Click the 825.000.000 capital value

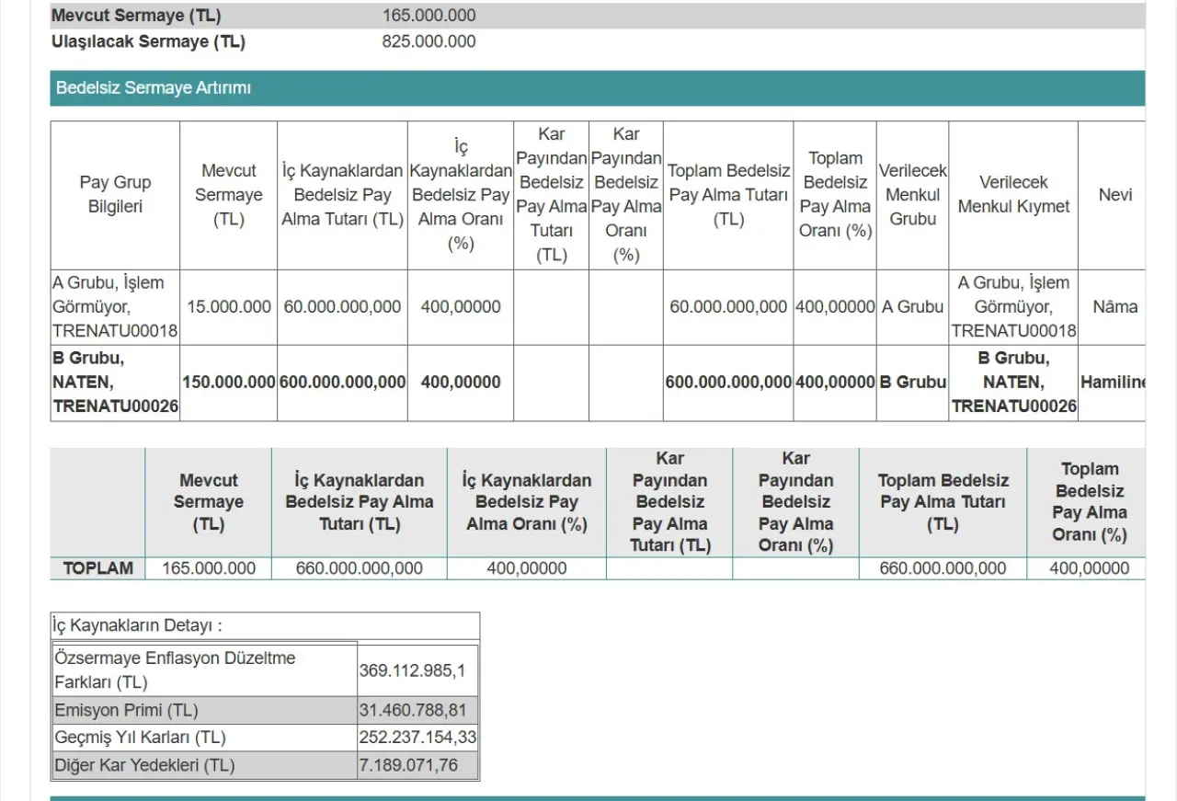pos(429,41)
